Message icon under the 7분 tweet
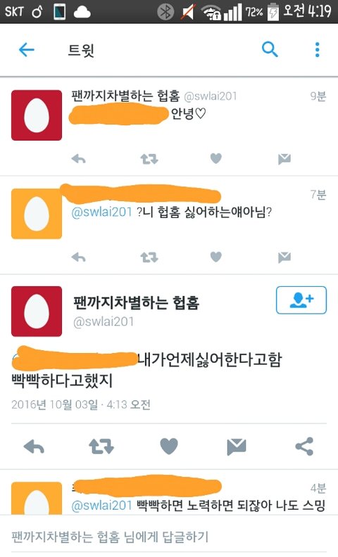 click(x=284, y=257)
